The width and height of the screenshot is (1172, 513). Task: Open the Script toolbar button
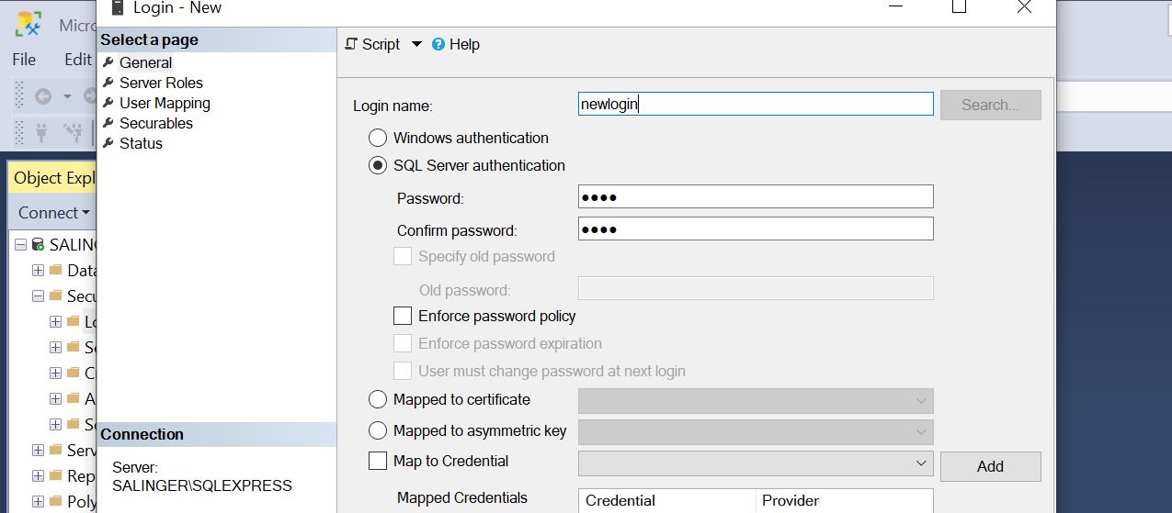pyautogui.click(x=372, y=44)
